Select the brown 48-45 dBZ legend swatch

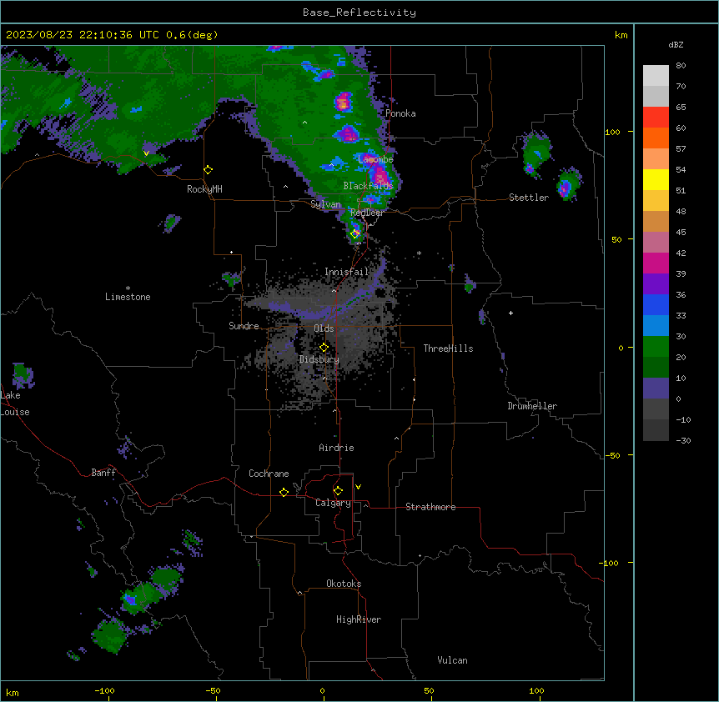(656, 221)
